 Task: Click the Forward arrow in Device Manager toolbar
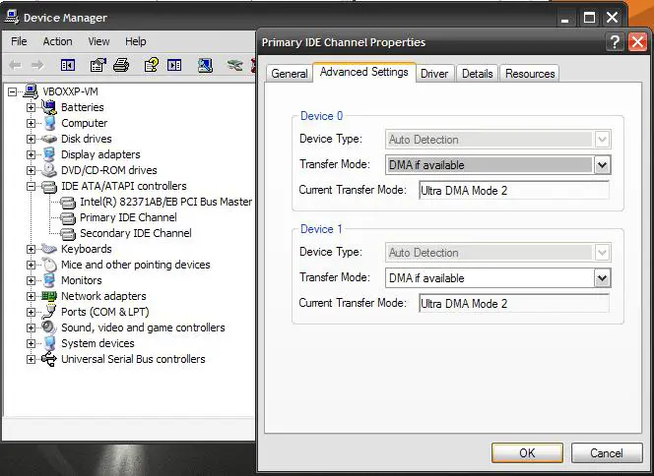point(37,65)
